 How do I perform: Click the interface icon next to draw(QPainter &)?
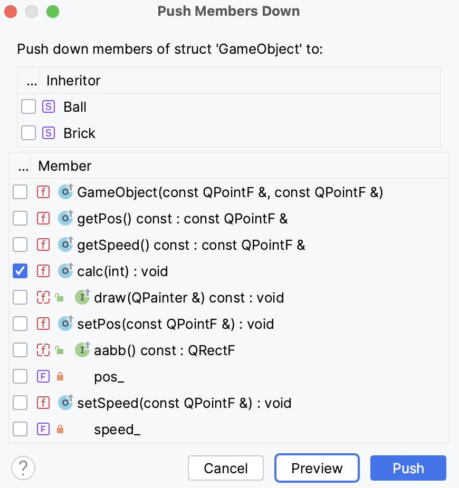pos(81,297)
